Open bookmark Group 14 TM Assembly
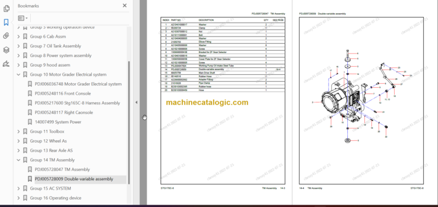Viewport: 438px width, 207px height. pos(52,160)
